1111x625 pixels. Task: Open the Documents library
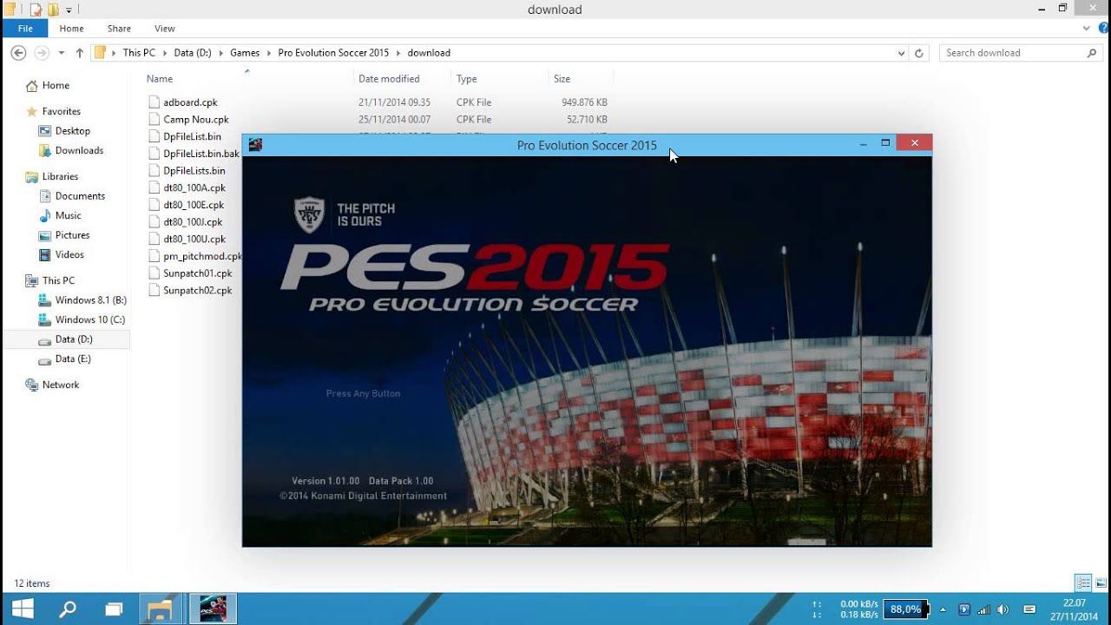80,196
